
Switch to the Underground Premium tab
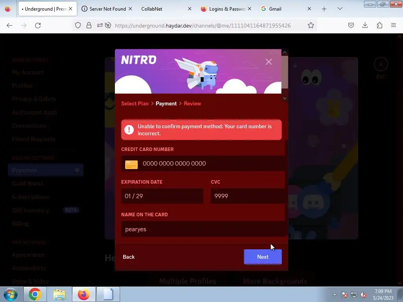(44, 9)
